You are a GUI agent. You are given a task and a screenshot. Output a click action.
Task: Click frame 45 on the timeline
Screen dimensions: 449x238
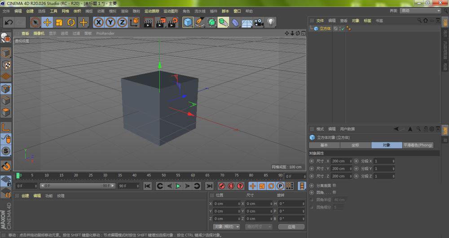(x=149, y=175)
